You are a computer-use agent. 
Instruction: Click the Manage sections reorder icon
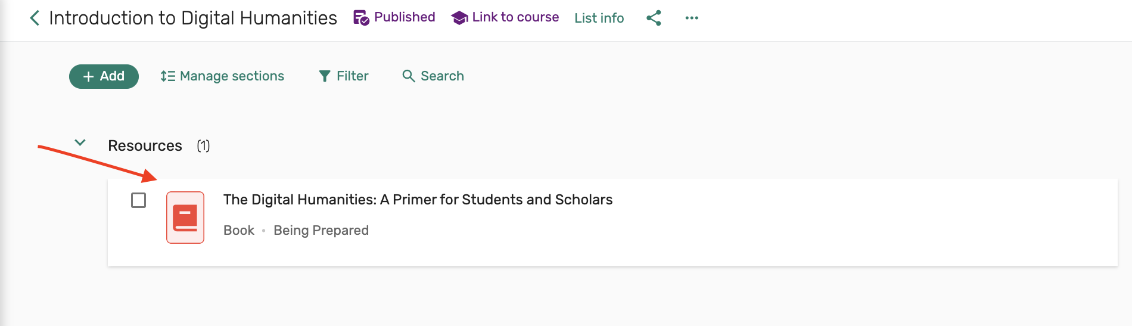point(167,76)
